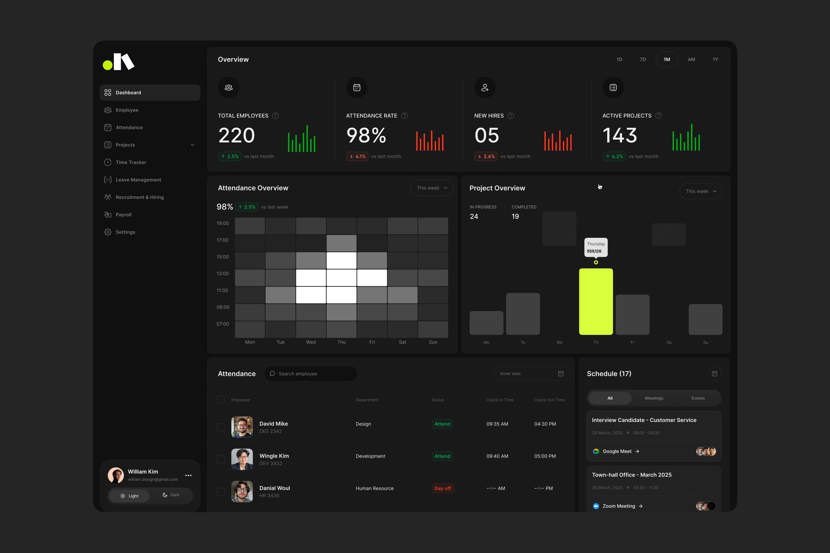
Task: Open the Schedule calendar icon
Action: pos(714,374)
